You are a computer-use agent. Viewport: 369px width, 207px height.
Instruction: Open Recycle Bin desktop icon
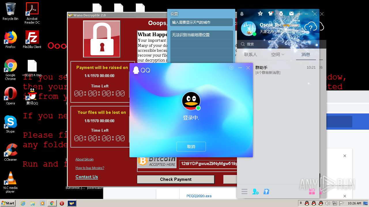click(x=10, y=11)
